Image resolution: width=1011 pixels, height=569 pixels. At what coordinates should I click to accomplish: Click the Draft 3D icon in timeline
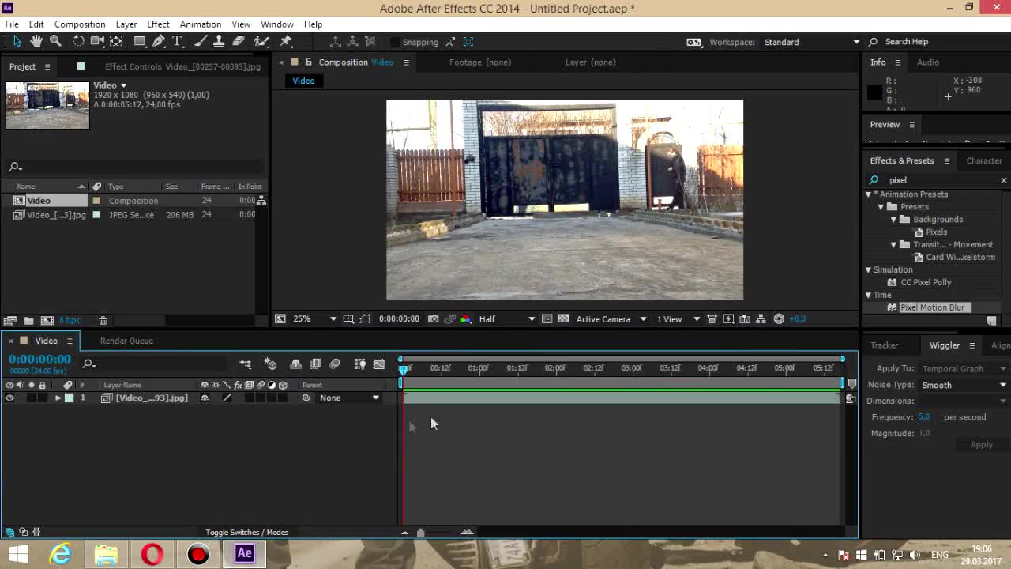click(271, 364)
